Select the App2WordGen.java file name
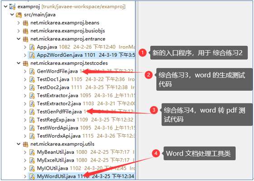This screenshot has height=181, width=254. (60, 55)
